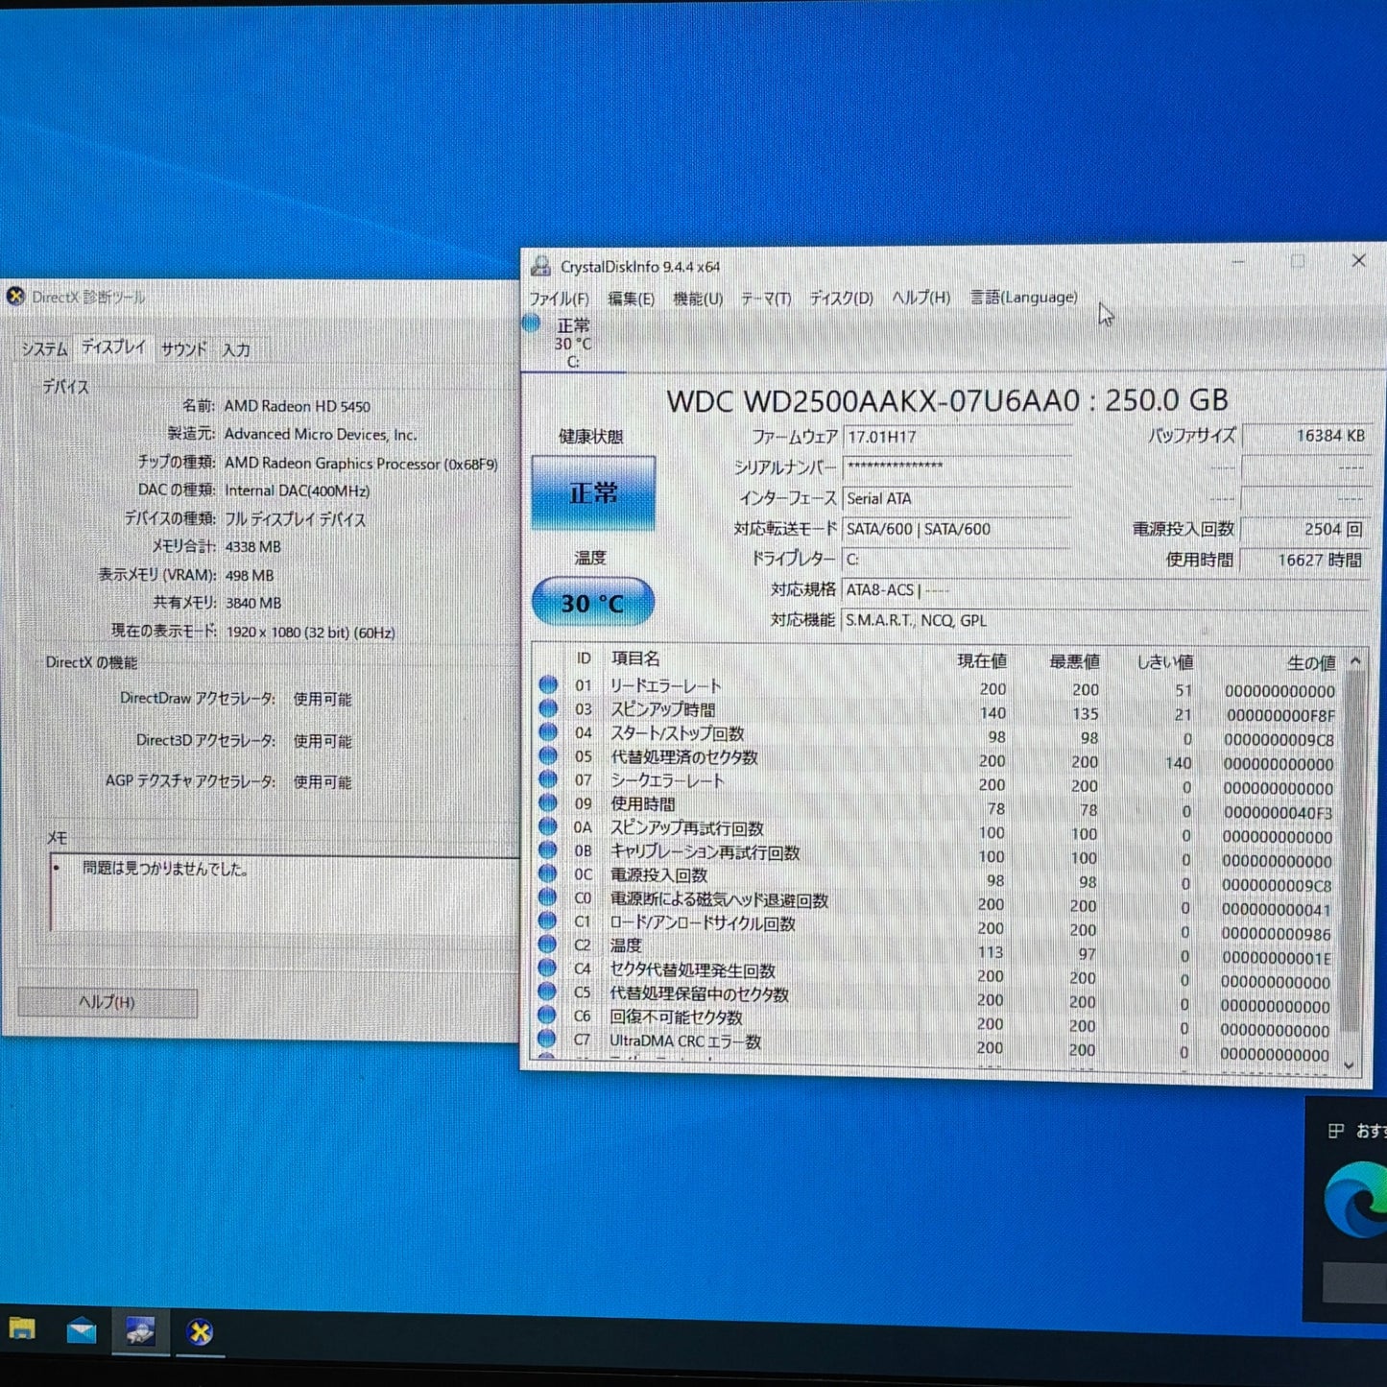Screen dimensions: 1387x1387
Task: Click the AMD Radeon HD 5450 name text
Action: click(297, 406)
